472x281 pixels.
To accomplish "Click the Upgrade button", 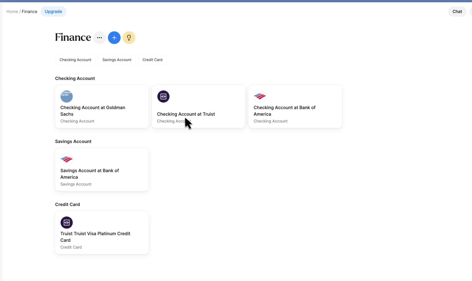I will (x=53, y=11).
